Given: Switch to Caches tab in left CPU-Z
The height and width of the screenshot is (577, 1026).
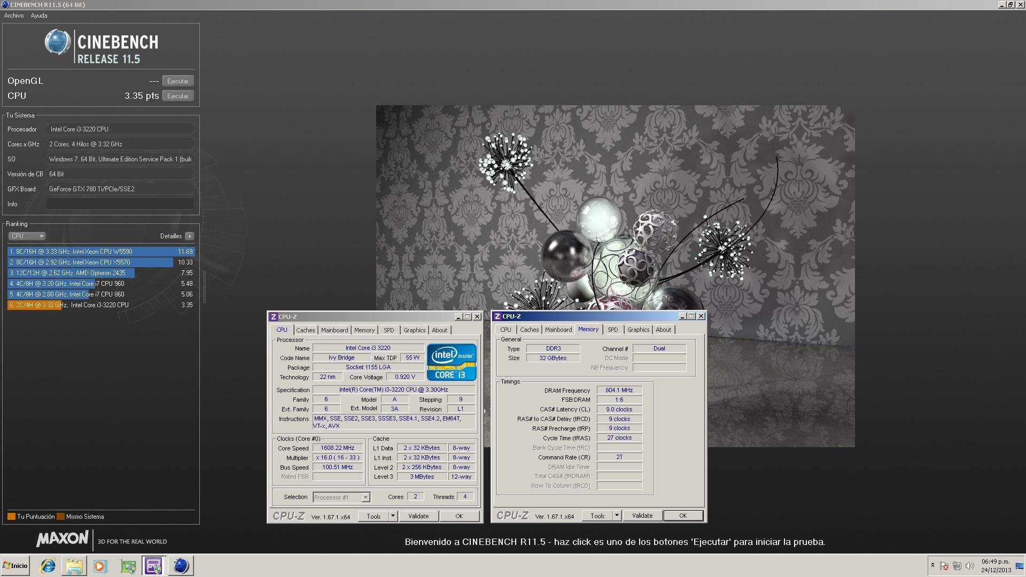Looking at the screenshot, I should (x=306, y=330).
